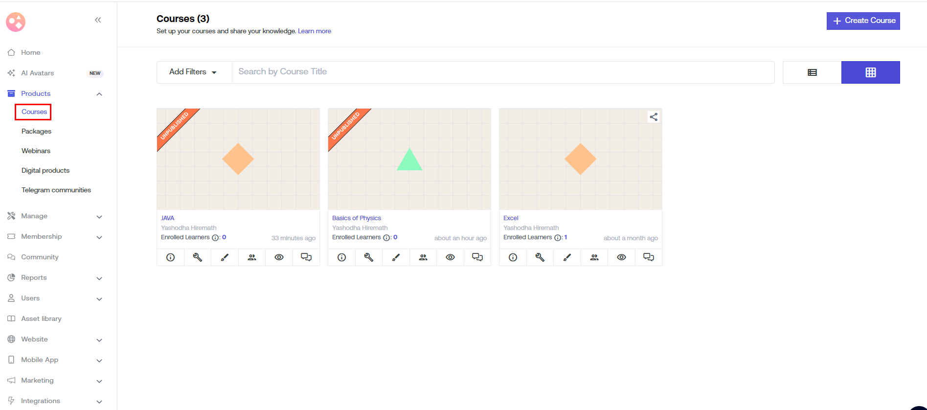Viewport: 927px width, 410px height.
Task: Collapse the sidebar with double-chevron icon
Action: coord(98,20)
